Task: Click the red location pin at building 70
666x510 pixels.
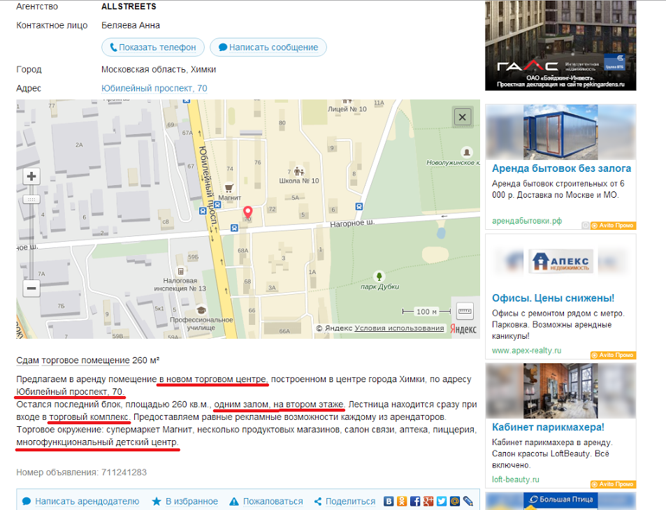Action: point(247,212)
